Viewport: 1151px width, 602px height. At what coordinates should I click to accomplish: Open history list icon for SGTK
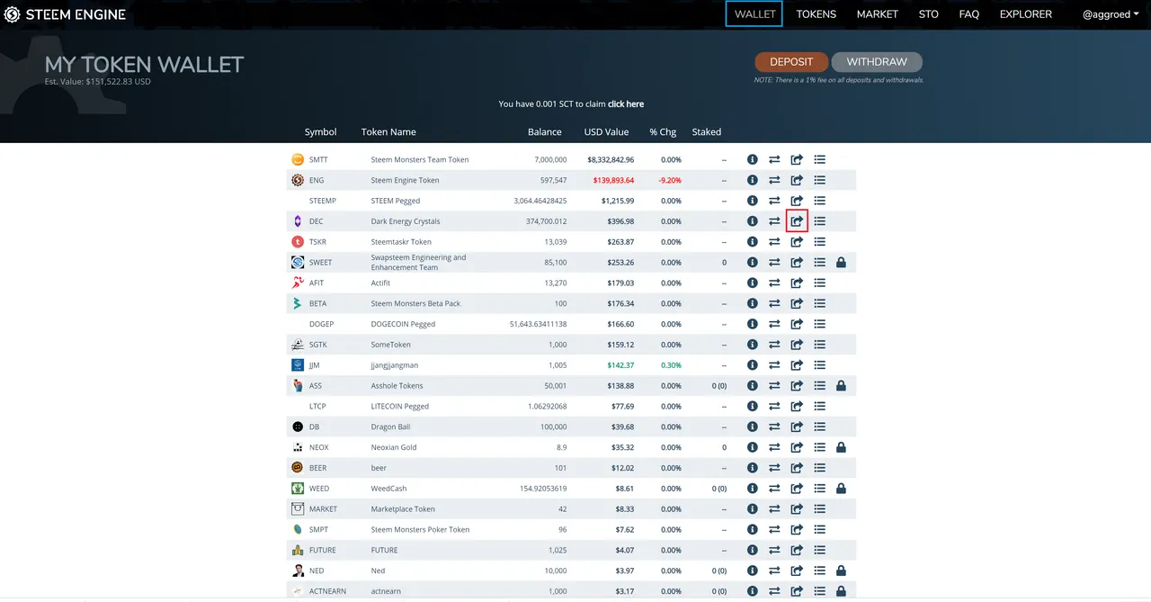click(x=819, y=345)
